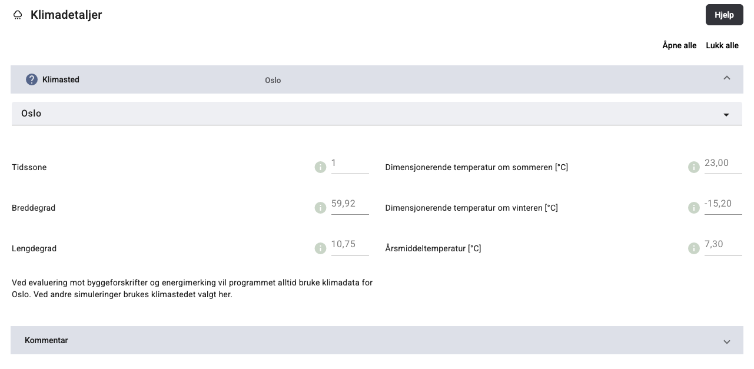754x369 pixels.
Task: Click the cloud icon beside Klimadetaljer title
Action: (x=18, y=15)
